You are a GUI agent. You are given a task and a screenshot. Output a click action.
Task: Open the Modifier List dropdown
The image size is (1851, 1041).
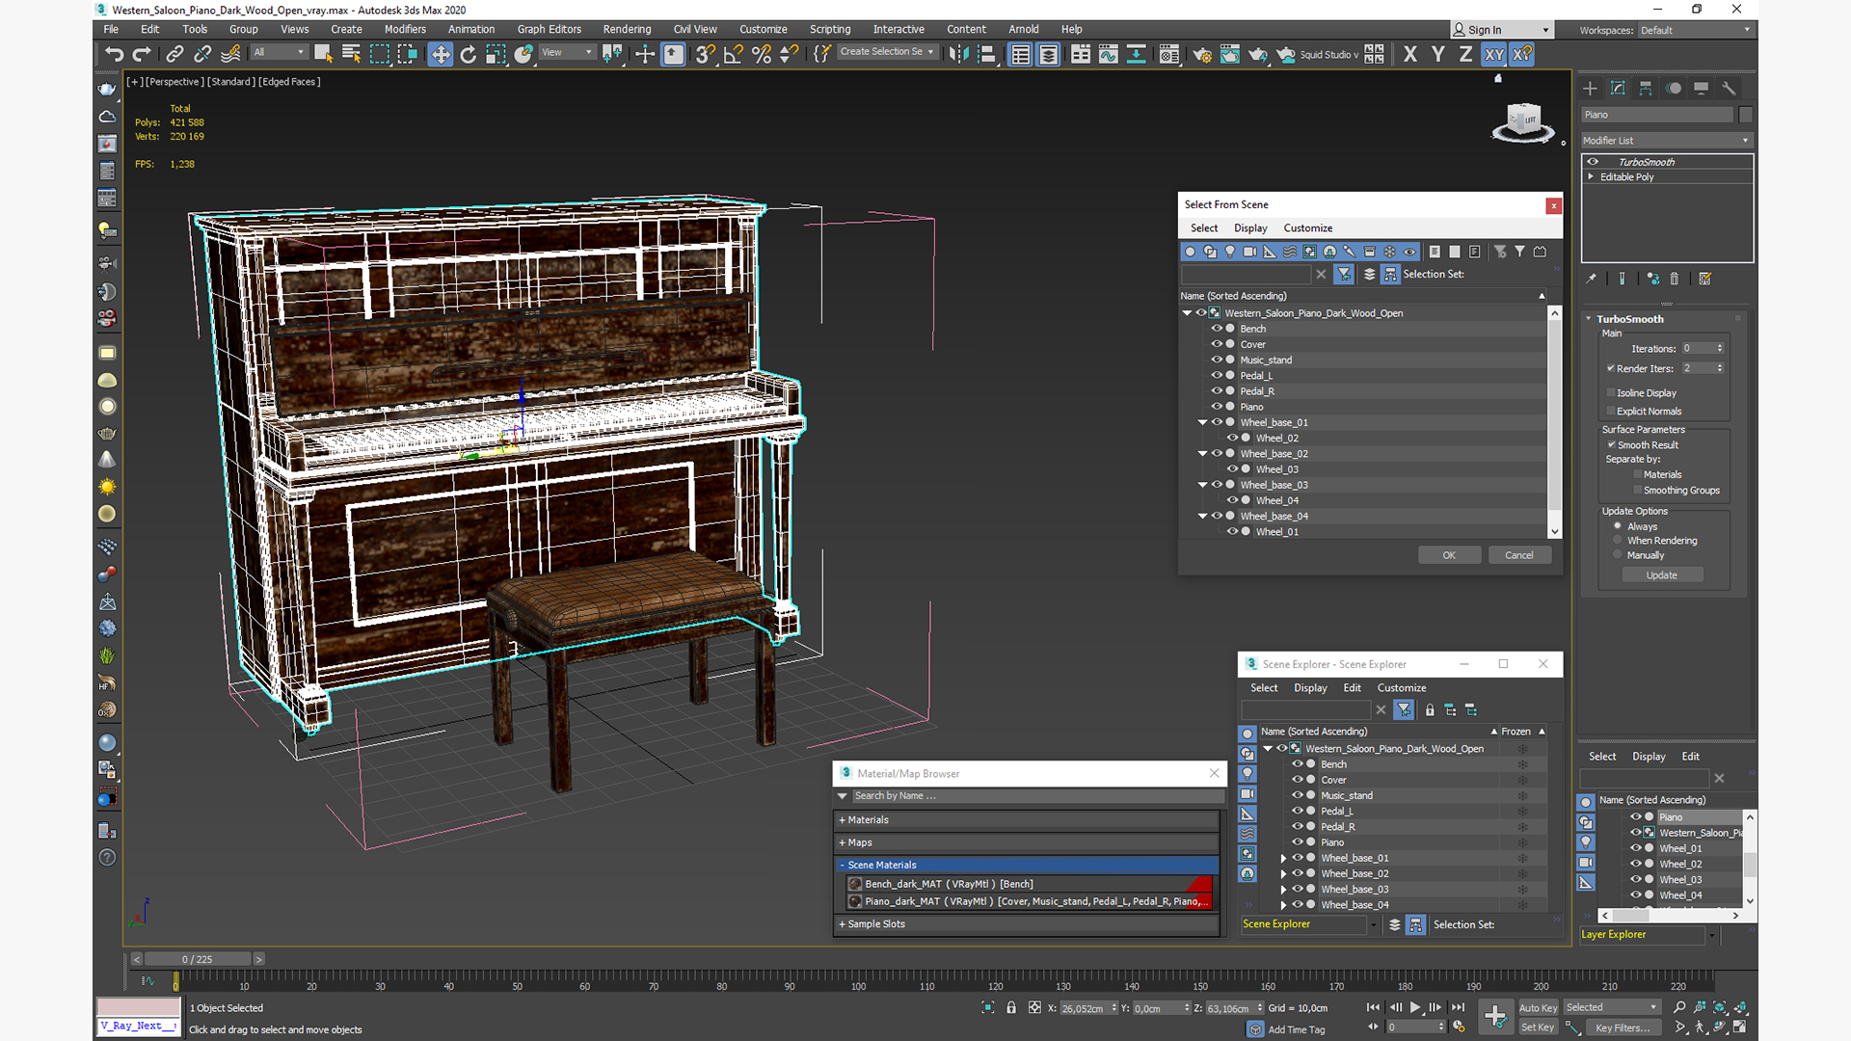[x=1666, y=141]
